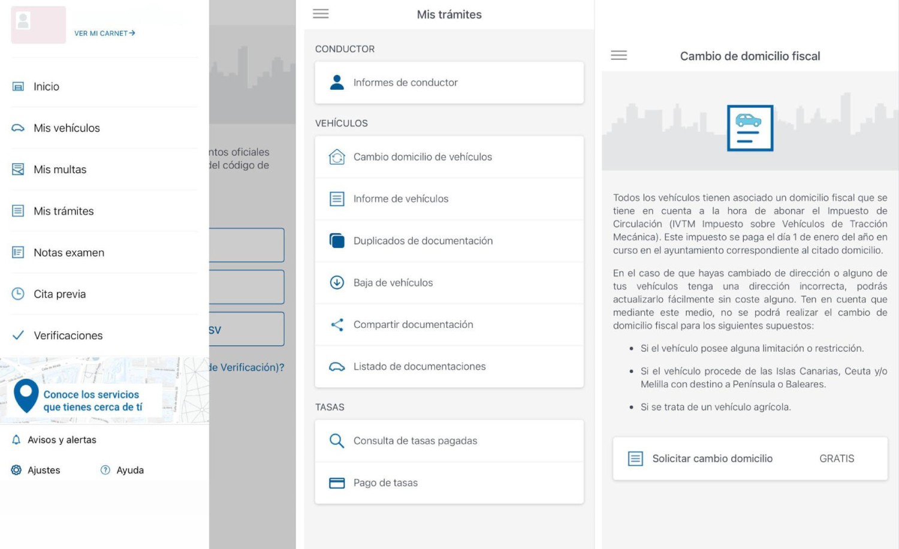The height and width of the screenshot is (549, 899).
Task: Select Inicio in the side menu
Action: click(x=46, y=87)
